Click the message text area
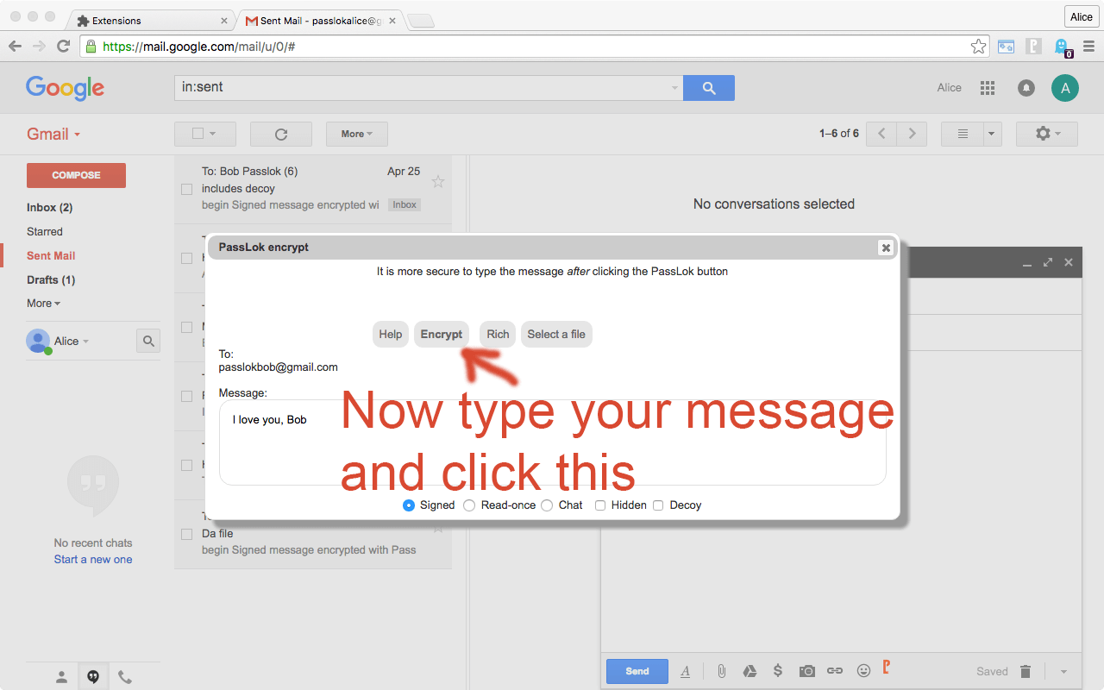Image resolution: width=1104 pixels, height=690 pixels. 552,442
